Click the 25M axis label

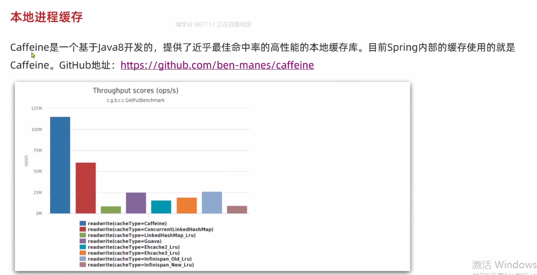37,192
